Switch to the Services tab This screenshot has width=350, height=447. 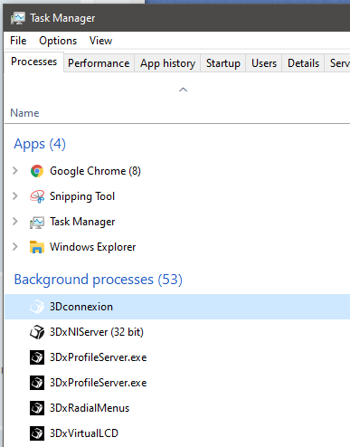(337, 63)
